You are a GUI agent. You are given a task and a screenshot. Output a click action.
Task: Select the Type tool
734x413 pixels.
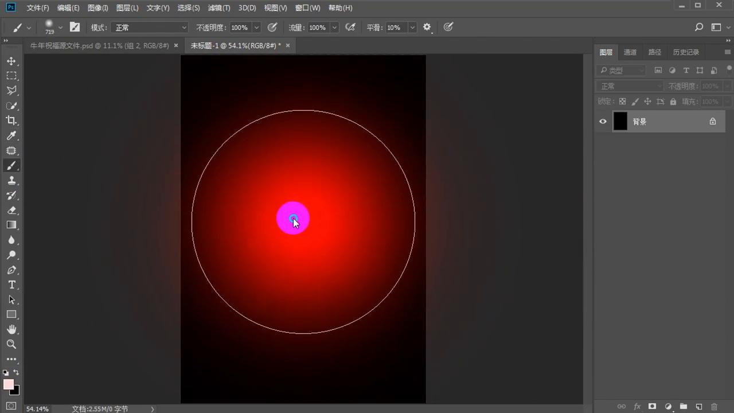tap(12, 285)
